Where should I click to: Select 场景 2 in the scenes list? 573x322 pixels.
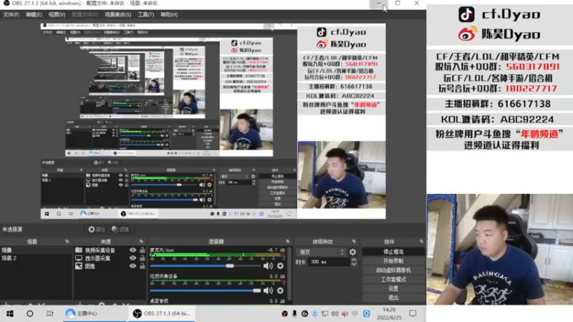click(37, 258)
